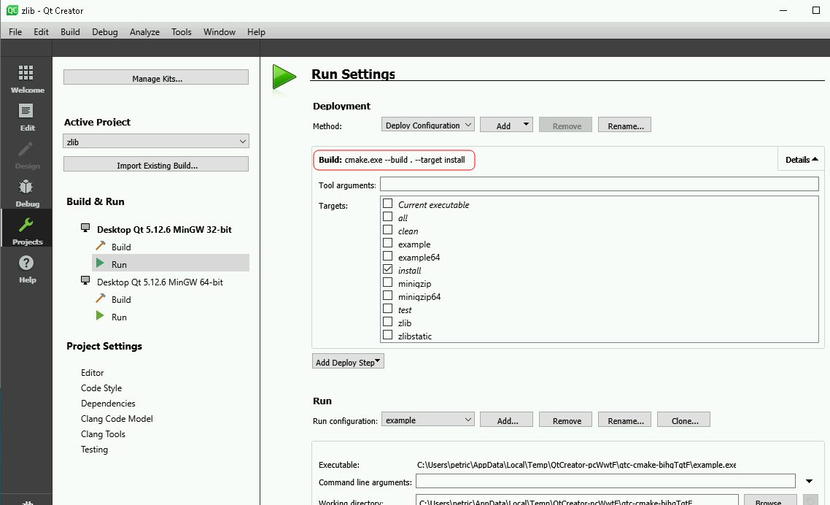830x505 pixels.
Task: Click Browse for working directory
Action: tap(770, 501)
